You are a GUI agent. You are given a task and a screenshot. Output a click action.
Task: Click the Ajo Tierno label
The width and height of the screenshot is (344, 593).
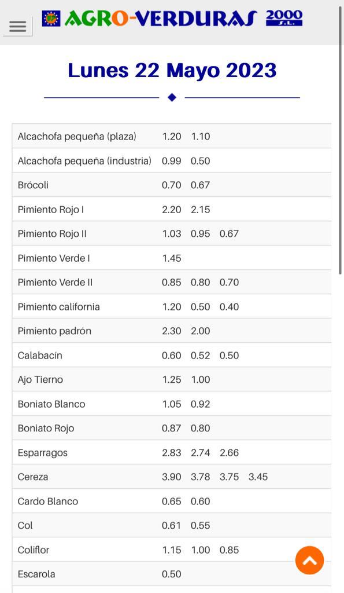[40, 380]
